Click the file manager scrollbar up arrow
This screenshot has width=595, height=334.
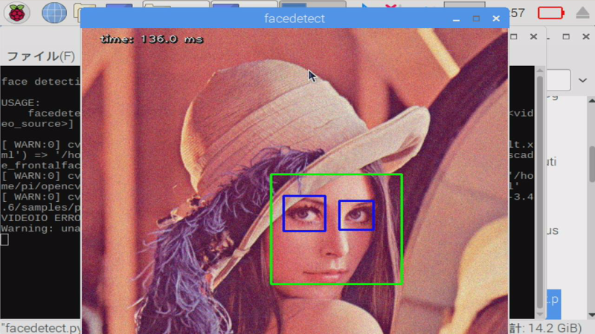(591, 100)
